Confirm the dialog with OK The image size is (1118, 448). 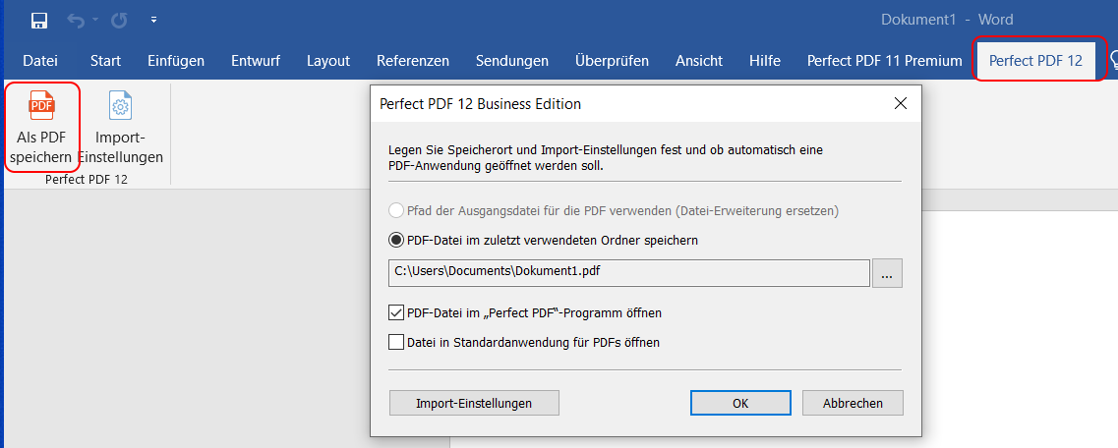coord(740,403)
